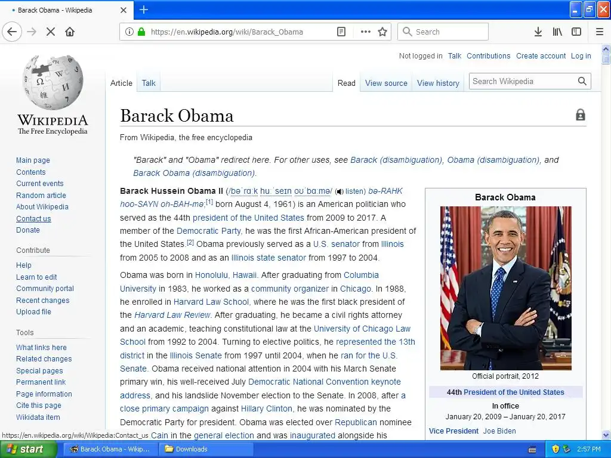Screen dimensions: 611x458
Task: Click What links here tool link
Action: (41, 348)
